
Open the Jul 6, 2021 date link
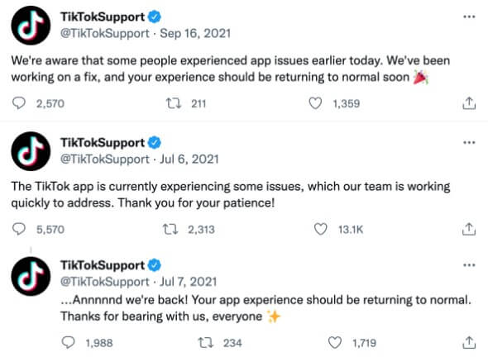[x=189, y=159]
